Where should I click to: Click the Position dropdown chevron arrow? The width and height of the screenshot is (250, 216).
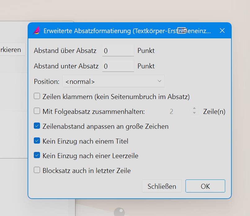[x=159, y=81]
